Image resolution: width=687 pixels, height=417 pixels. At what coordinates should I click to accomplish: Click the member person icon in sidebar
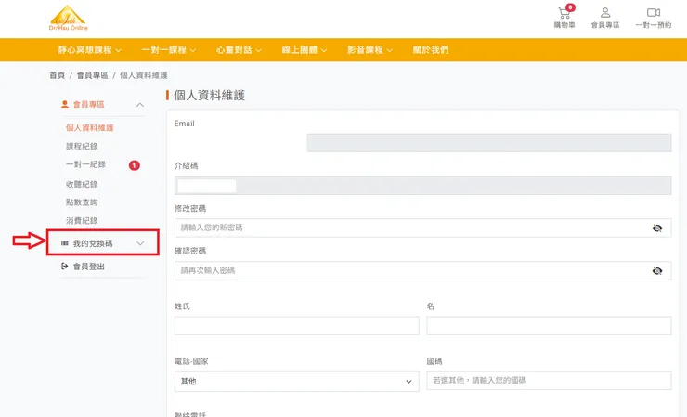[65, 104]
